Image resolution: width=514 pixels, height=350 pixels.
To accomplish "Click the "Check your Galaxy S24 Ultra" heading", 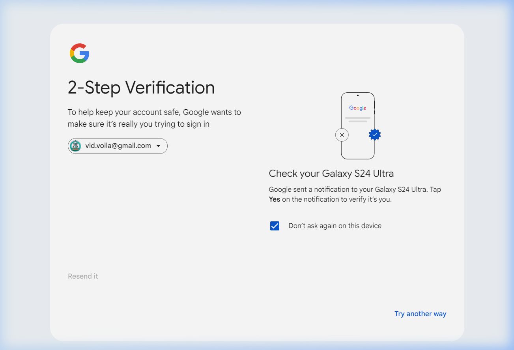I will (x=331, y=173).
